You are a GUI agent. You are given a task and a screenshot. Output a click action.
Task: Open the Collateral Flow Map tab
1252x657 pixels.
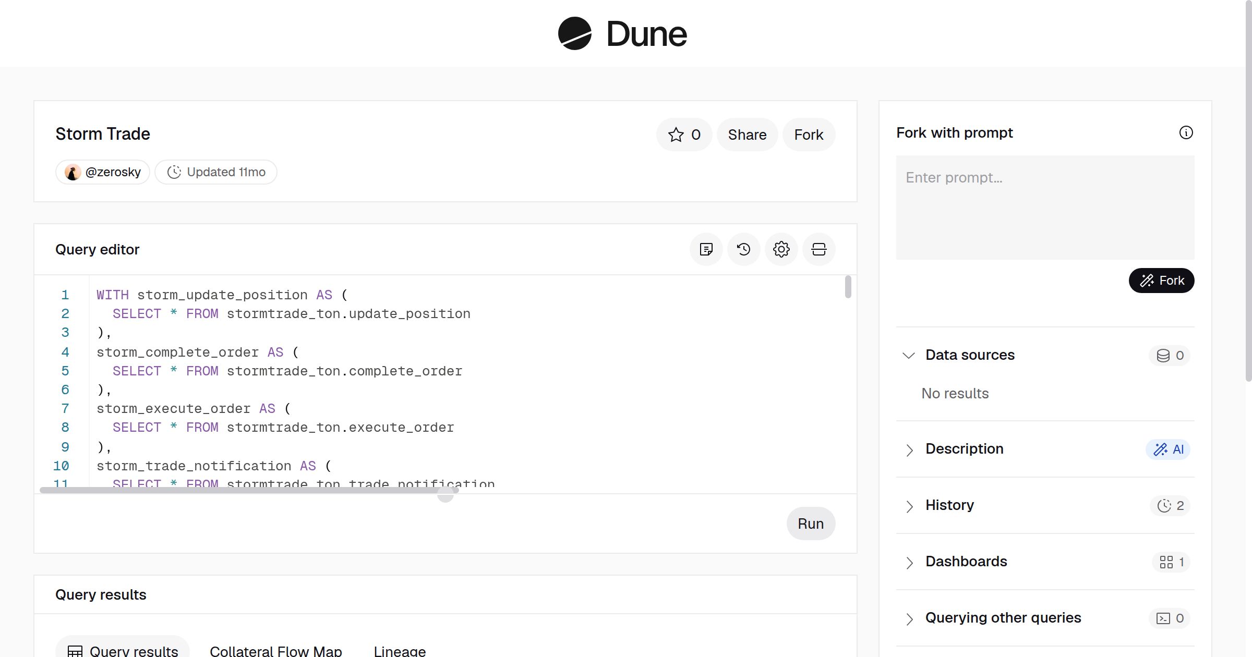[x=275, y=651]
